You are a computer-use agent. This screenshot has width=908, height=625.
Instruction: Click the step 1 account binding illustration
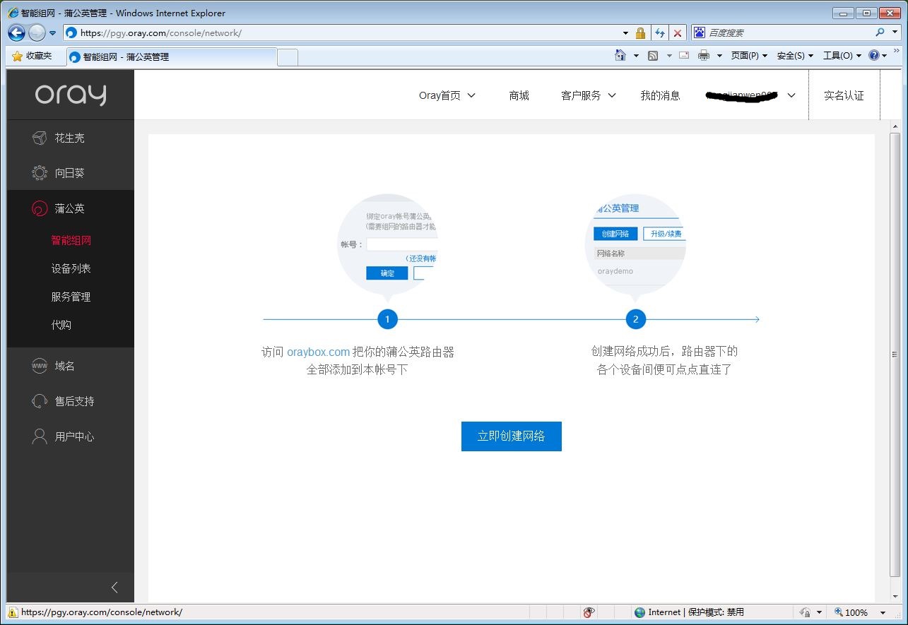(x=387, y=247)
